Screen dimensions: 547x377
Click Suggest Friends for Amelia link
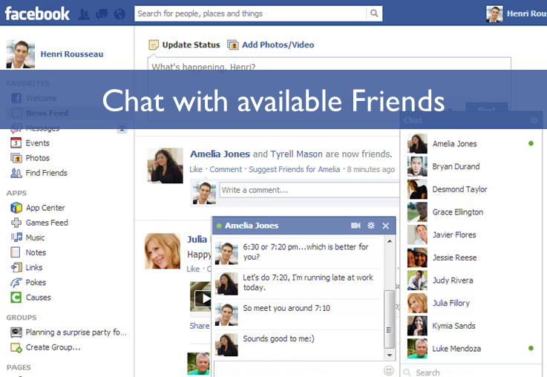click(x=294, y=169)
